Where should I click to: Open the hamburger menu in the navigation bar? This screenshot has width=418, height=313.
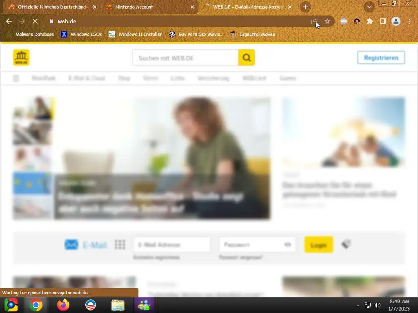pyautogui.click(x=16, y=78)
